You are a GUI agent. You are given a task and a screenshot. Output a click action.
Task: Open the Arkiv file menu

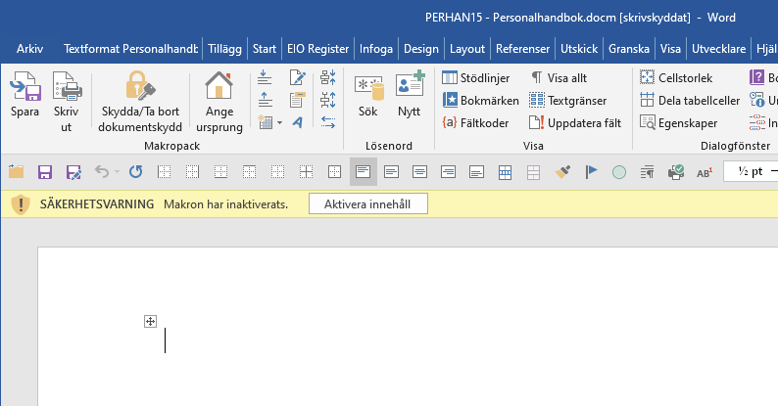pos(29,48)
